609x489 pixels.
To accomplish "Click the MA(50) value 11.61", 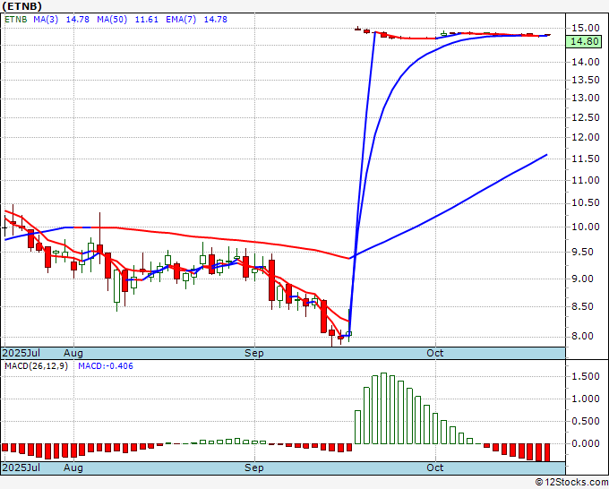I will pos(146,20).
